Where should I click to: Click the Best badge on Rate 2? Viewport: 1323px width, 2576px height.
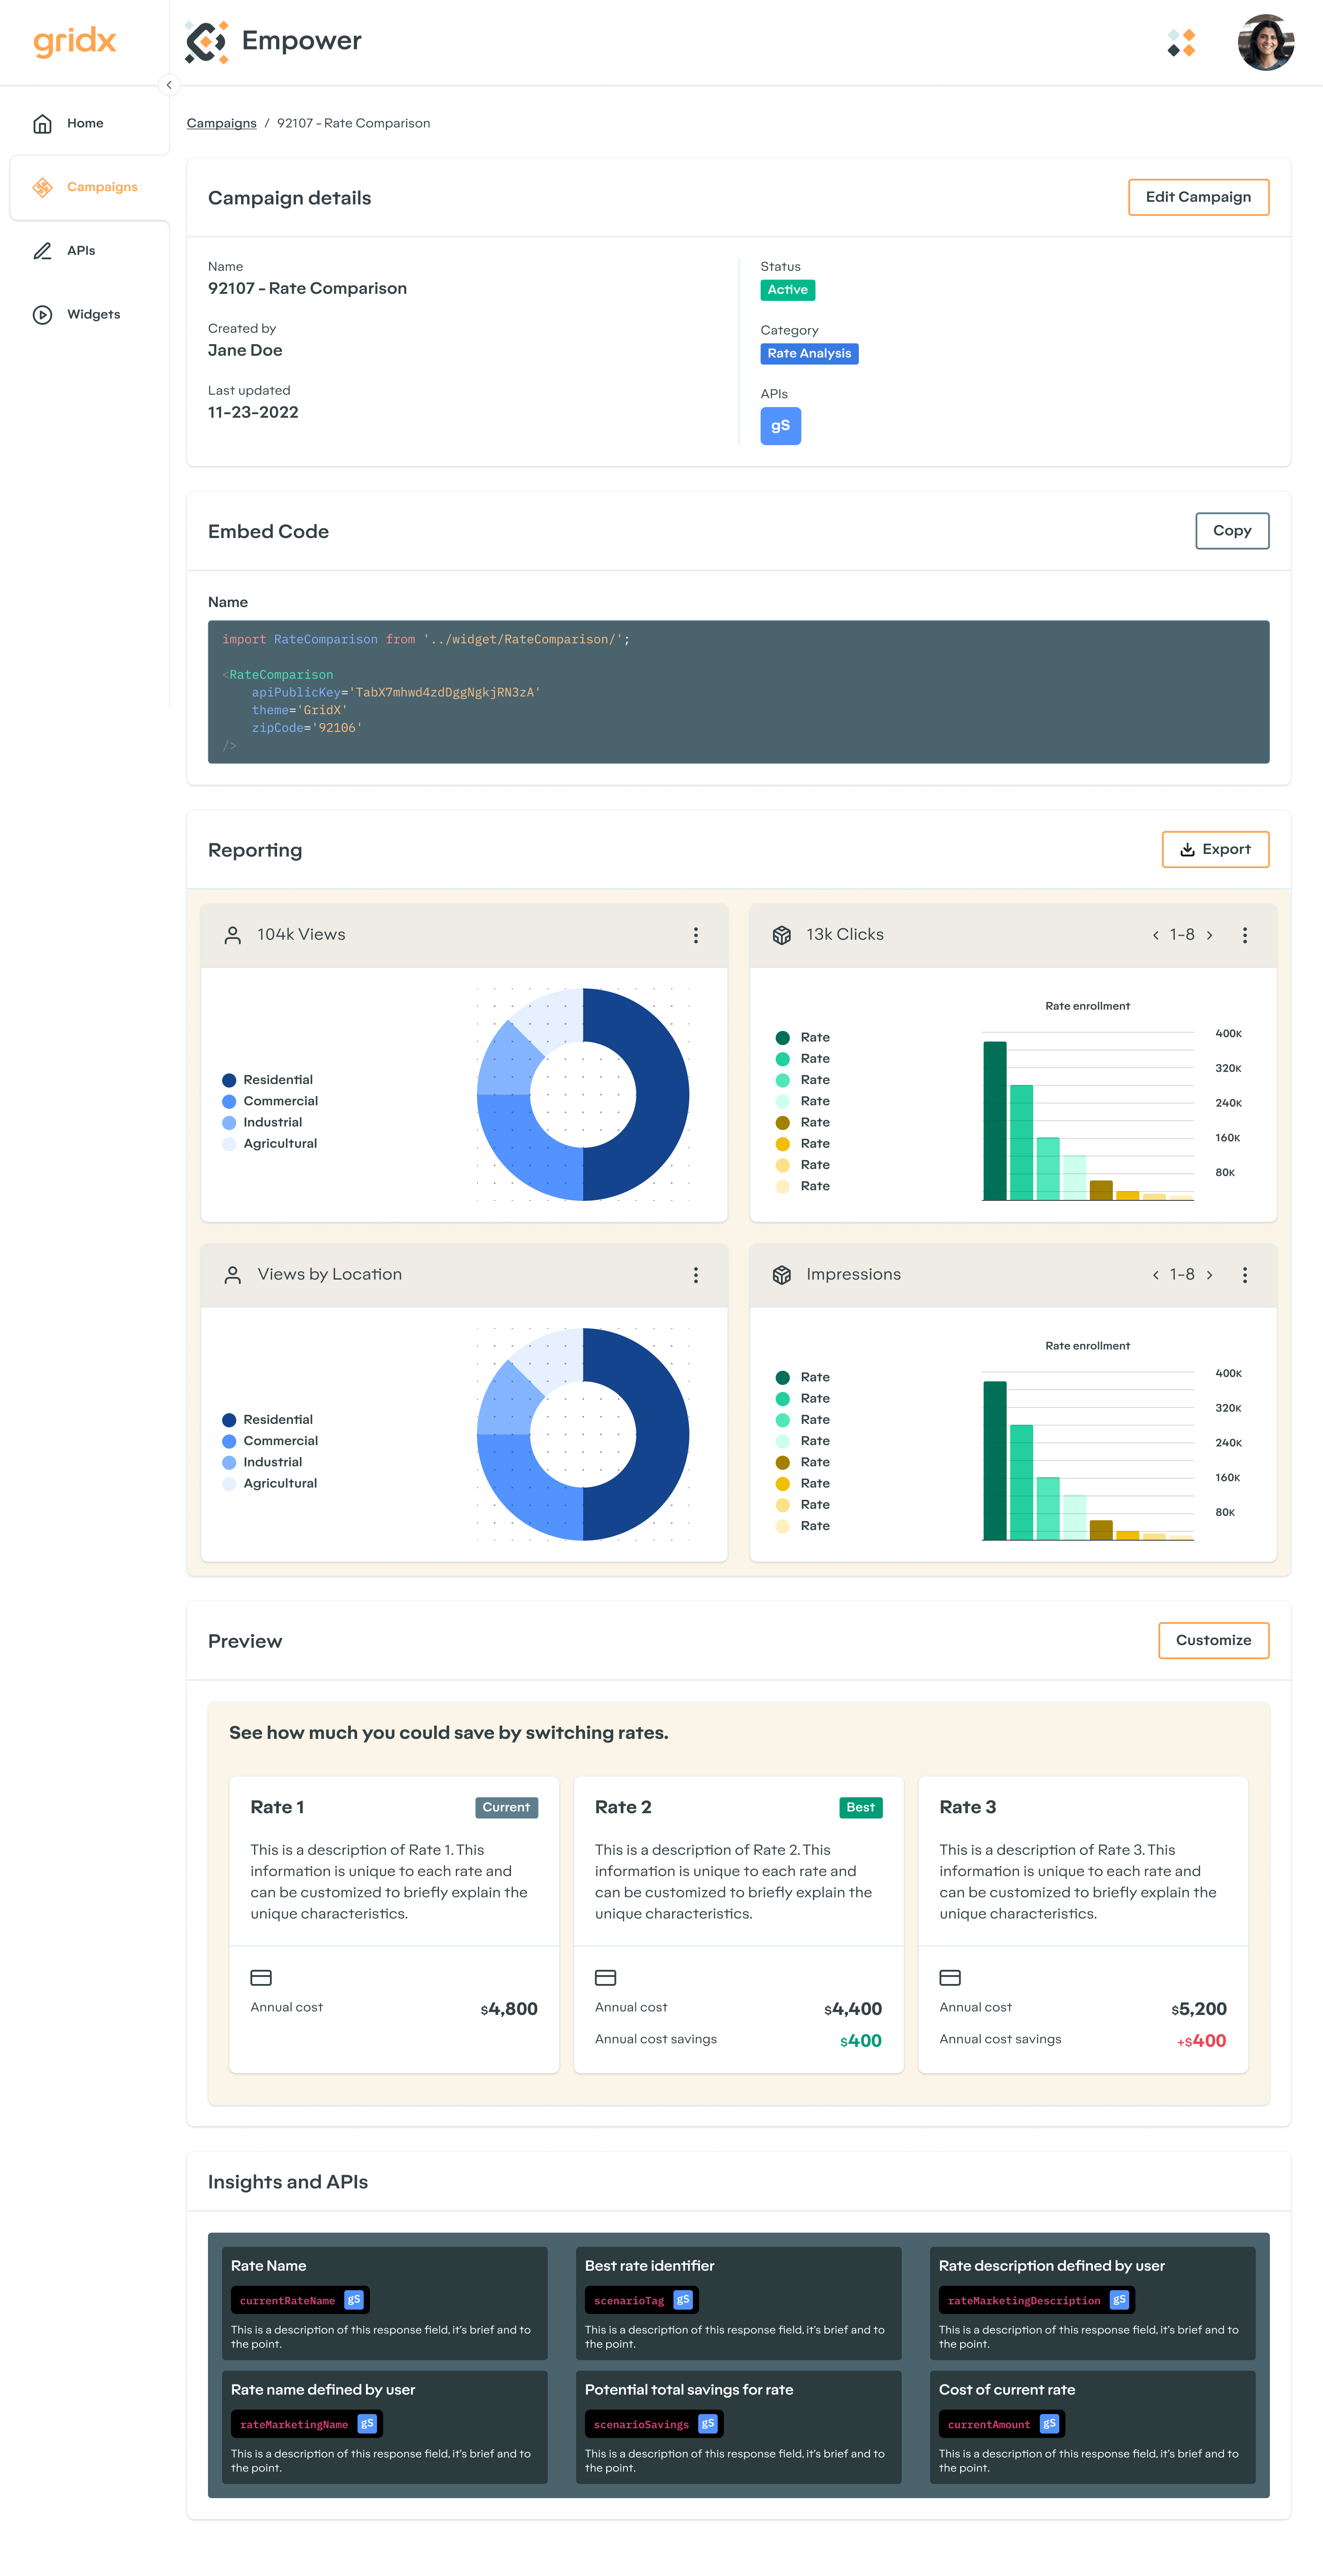[860, 1807]
